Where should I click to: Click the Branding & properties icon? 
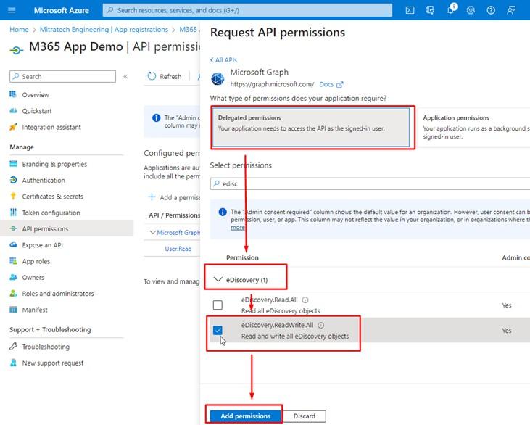pyautogui.click(x=13, y=164)
